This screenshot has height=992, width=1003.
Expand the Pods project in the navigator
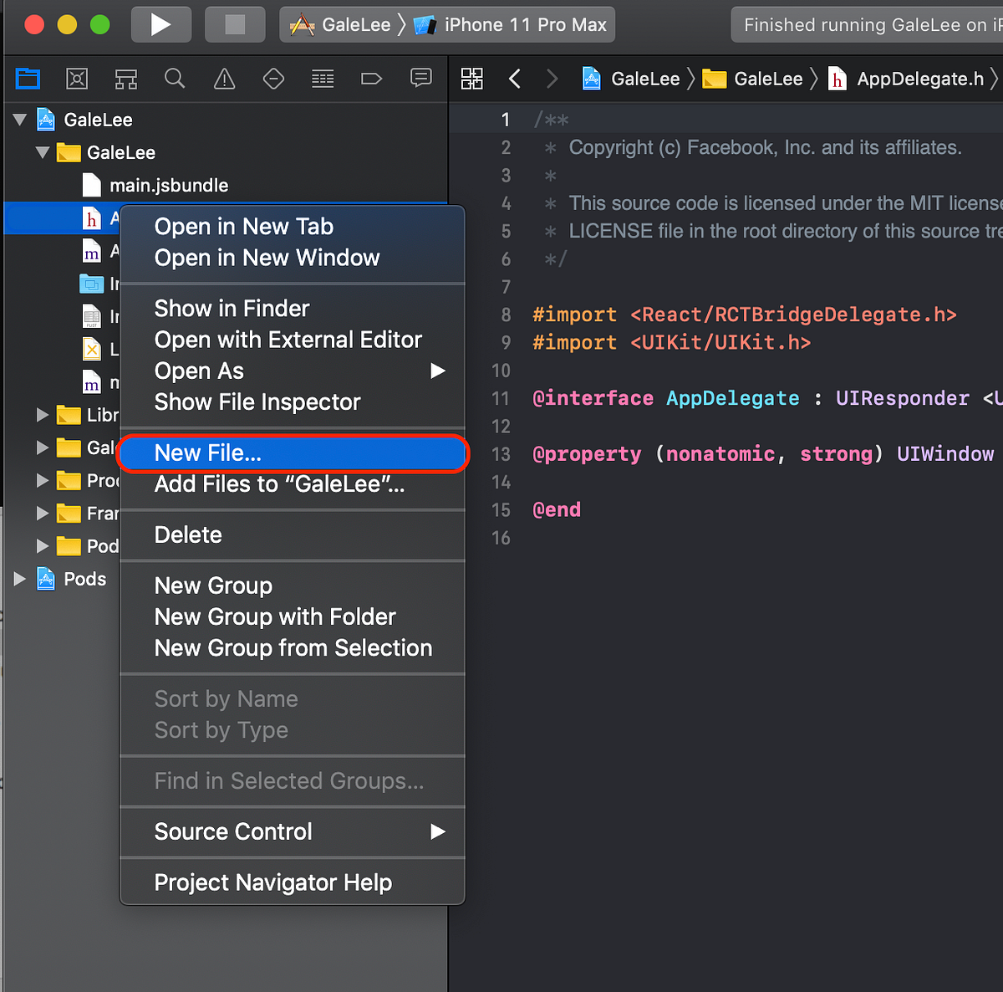coord(18,578)
